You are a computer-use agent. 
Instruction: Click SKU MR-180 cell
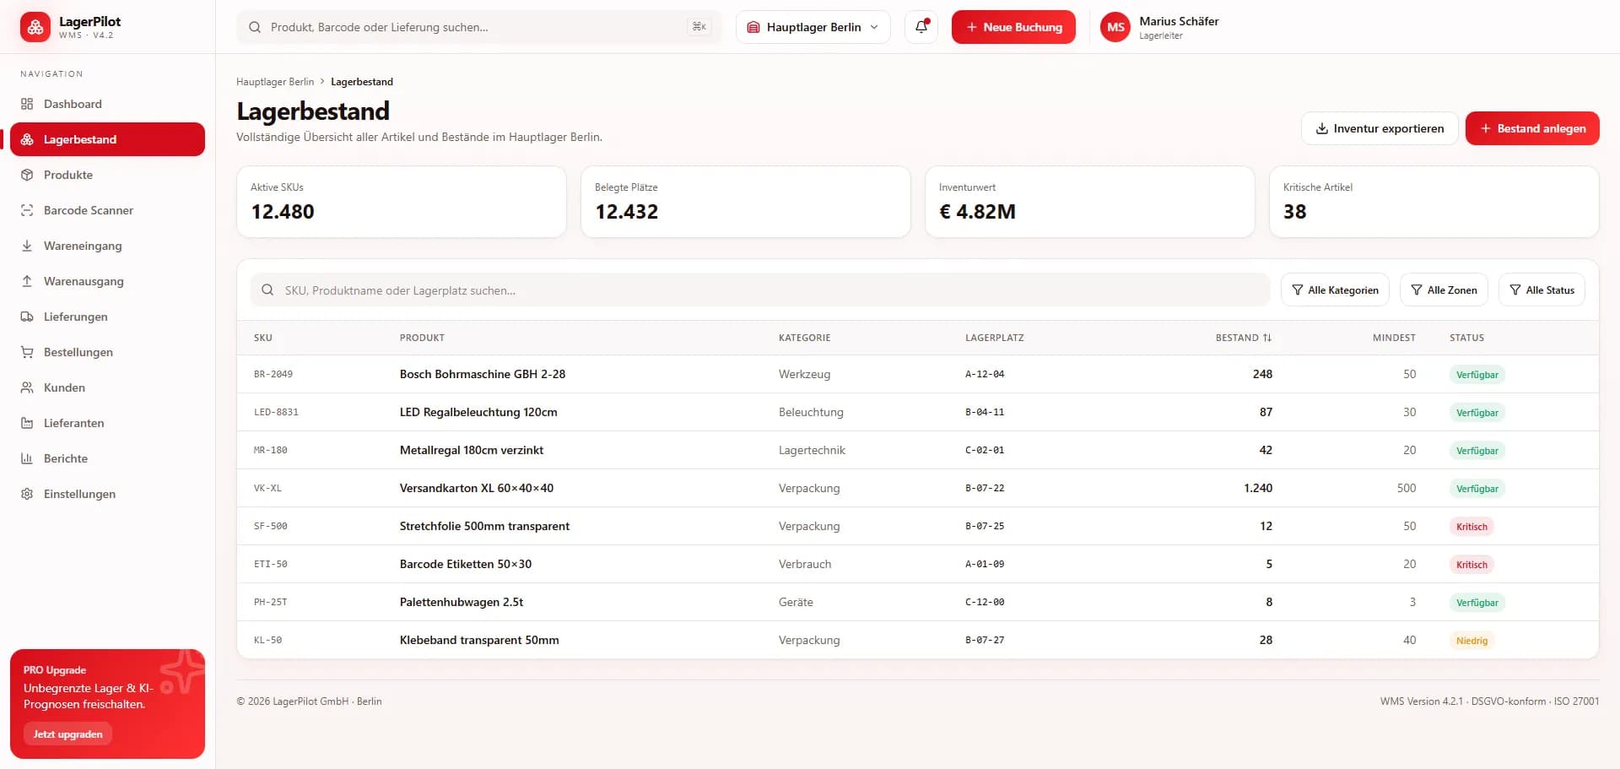(x=271, y=450)
